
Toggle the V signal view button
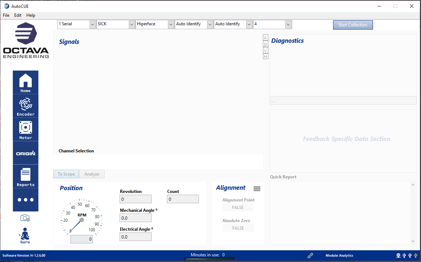(x=265, y=51)
